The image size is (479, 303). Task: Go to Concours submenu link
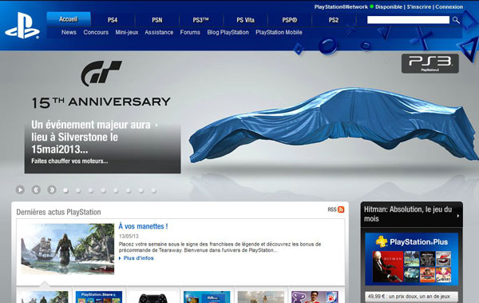coord(96,33)
